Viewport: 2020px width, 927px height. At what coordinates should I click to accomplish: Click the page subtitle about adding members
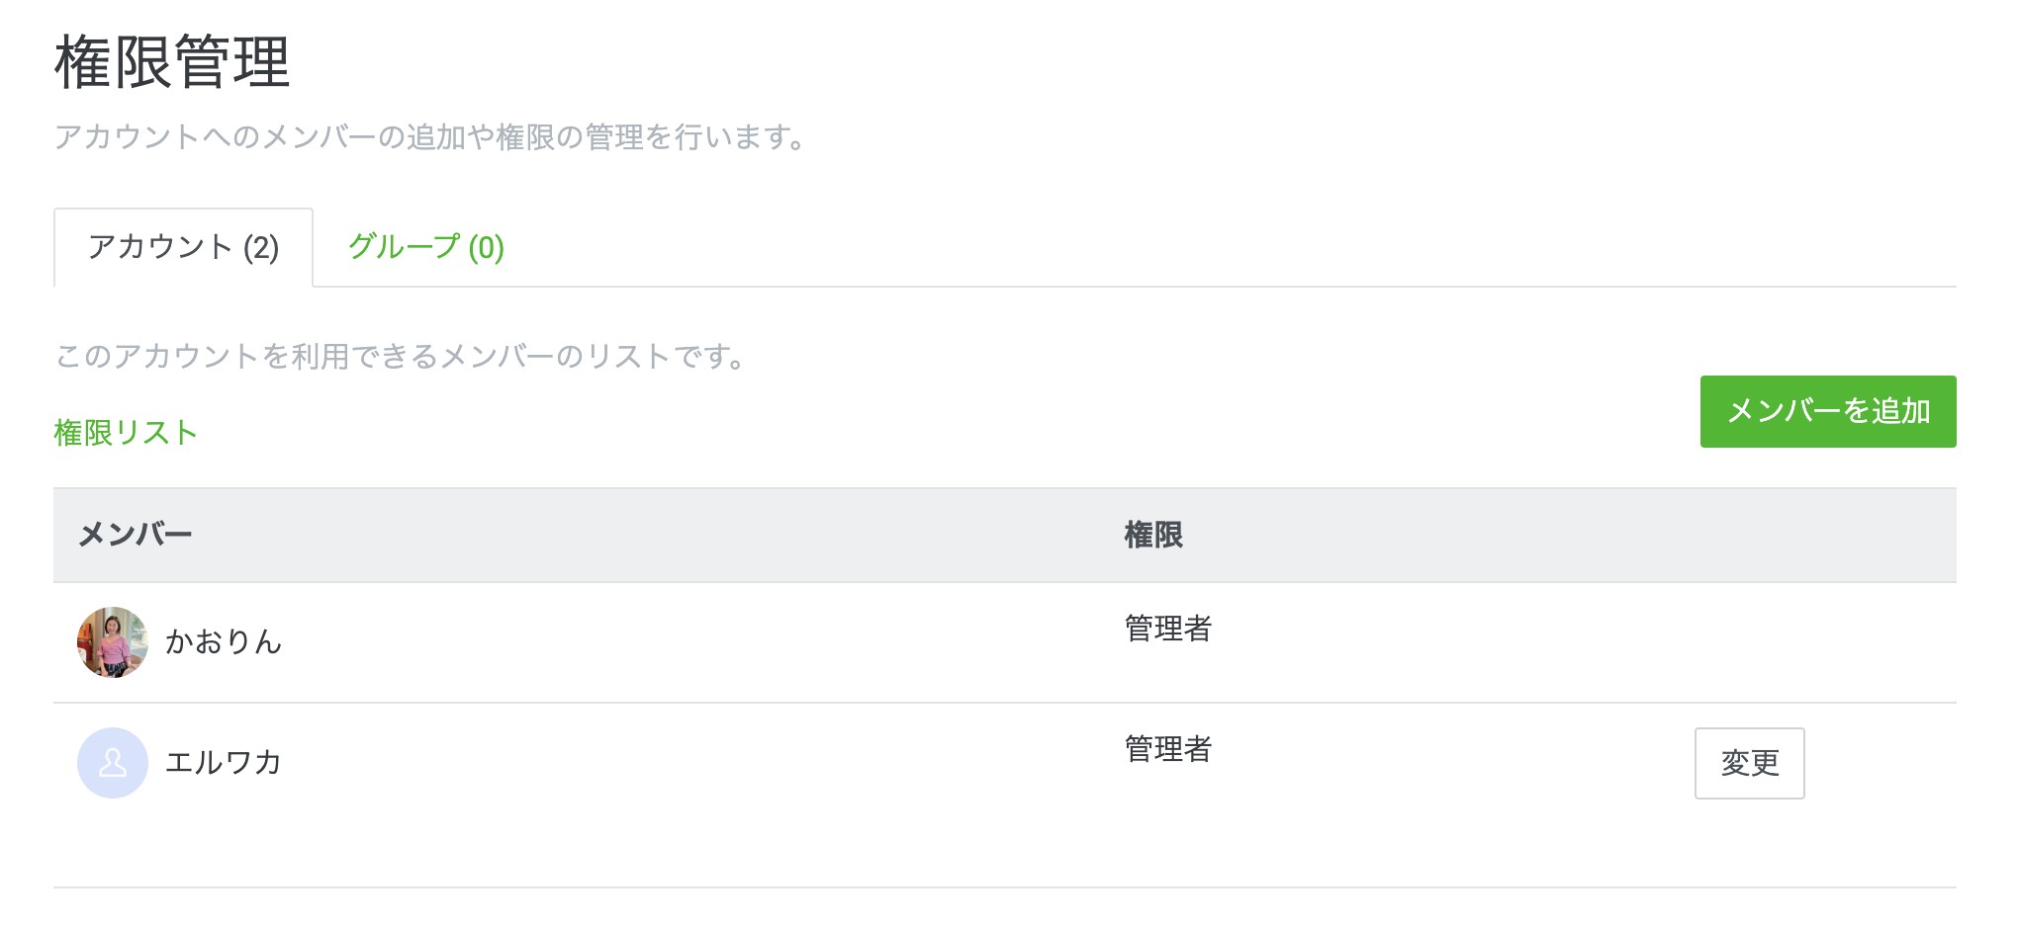(x=431, y=136)
